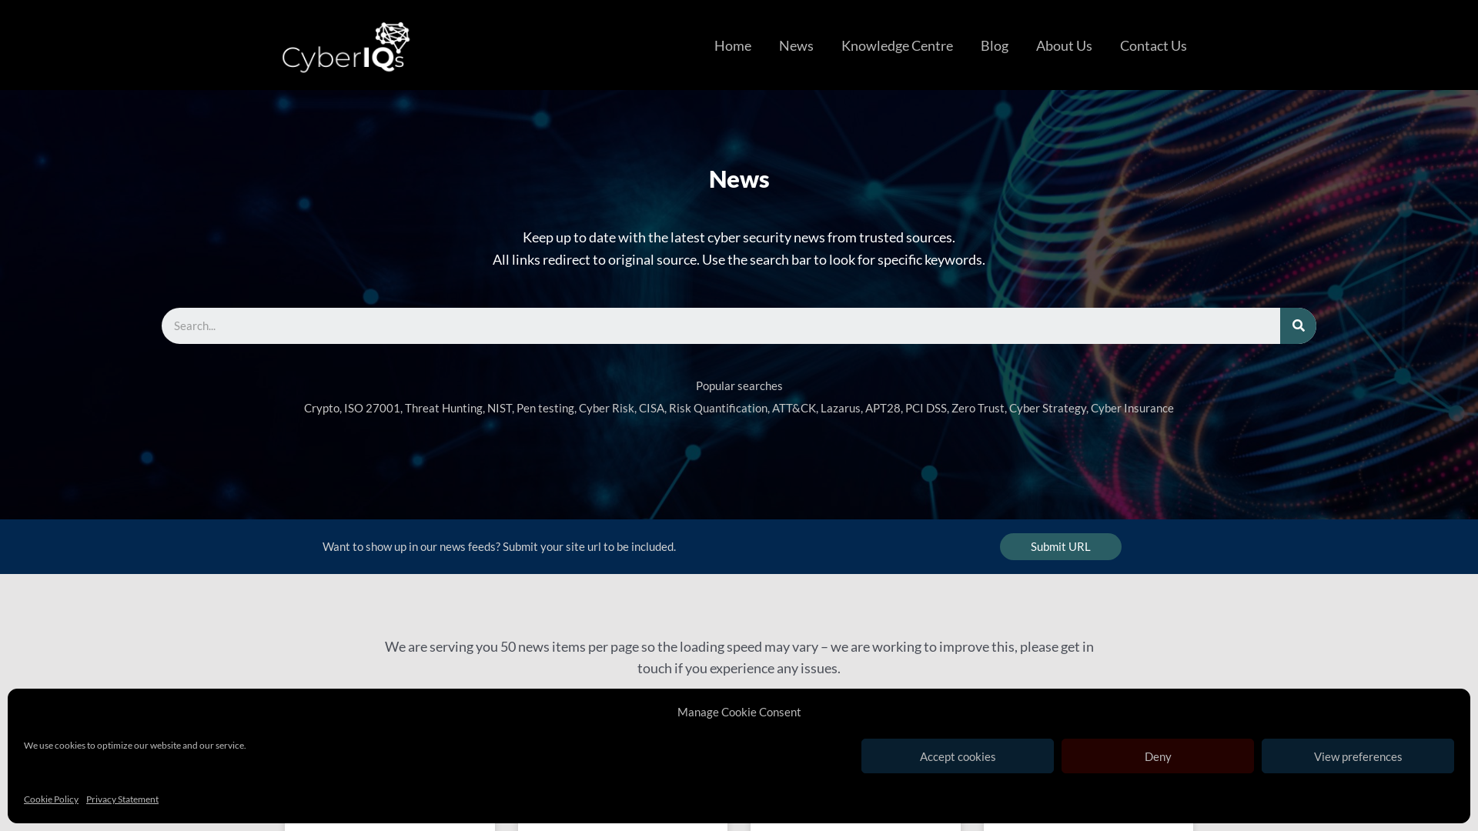
Task: Toggle View preferences for cookies
Action: tap(1357, 756)
